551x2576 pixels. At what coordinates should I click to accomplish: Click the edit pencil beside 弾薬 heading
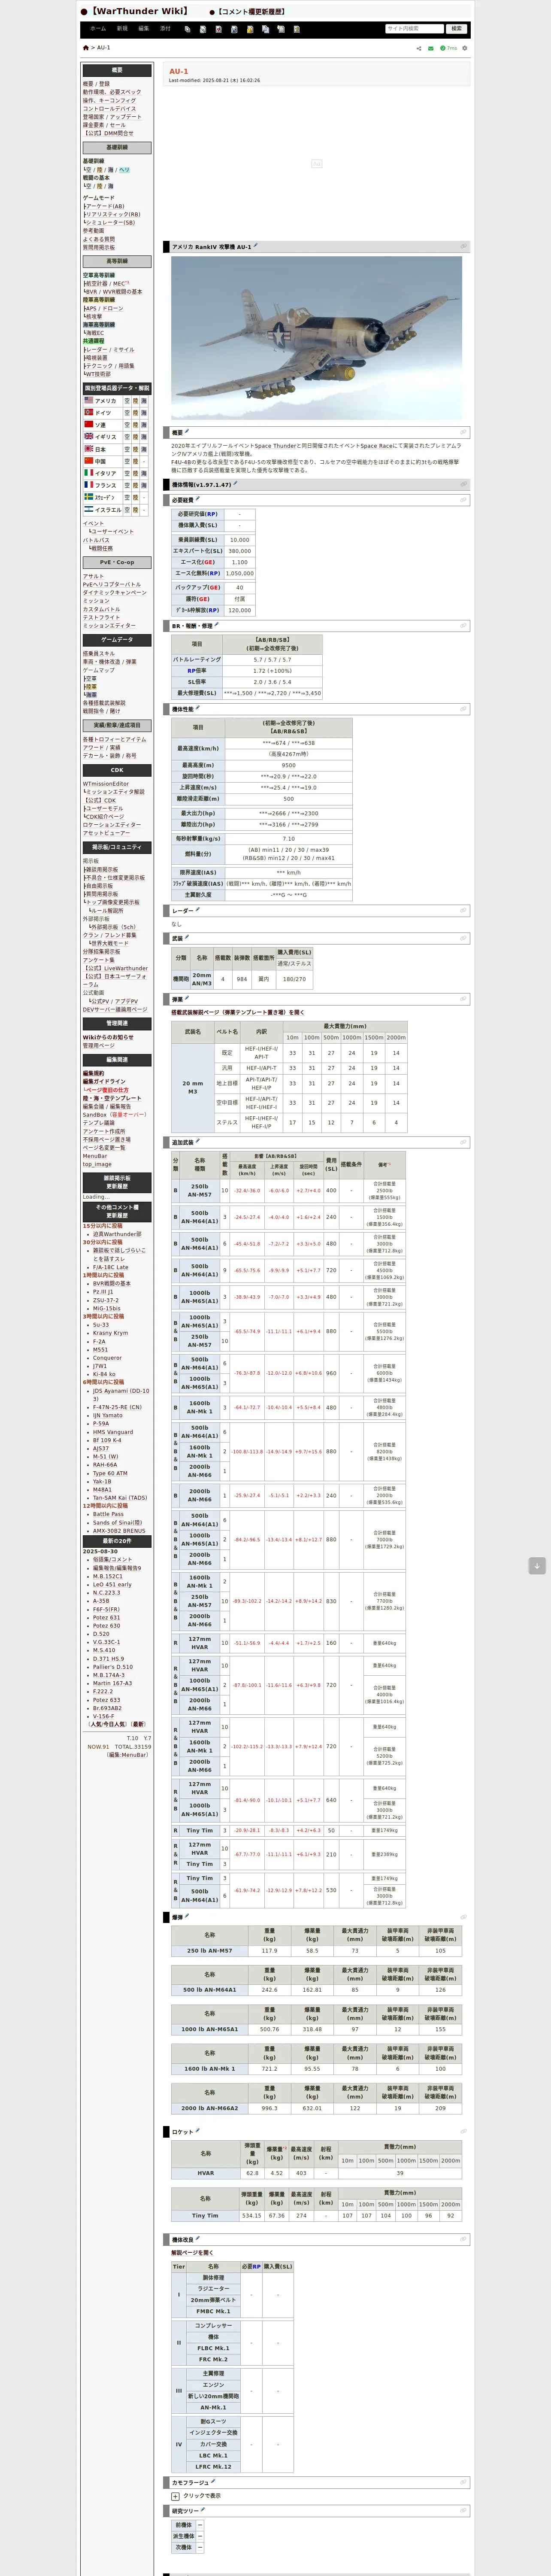[187, 998]
